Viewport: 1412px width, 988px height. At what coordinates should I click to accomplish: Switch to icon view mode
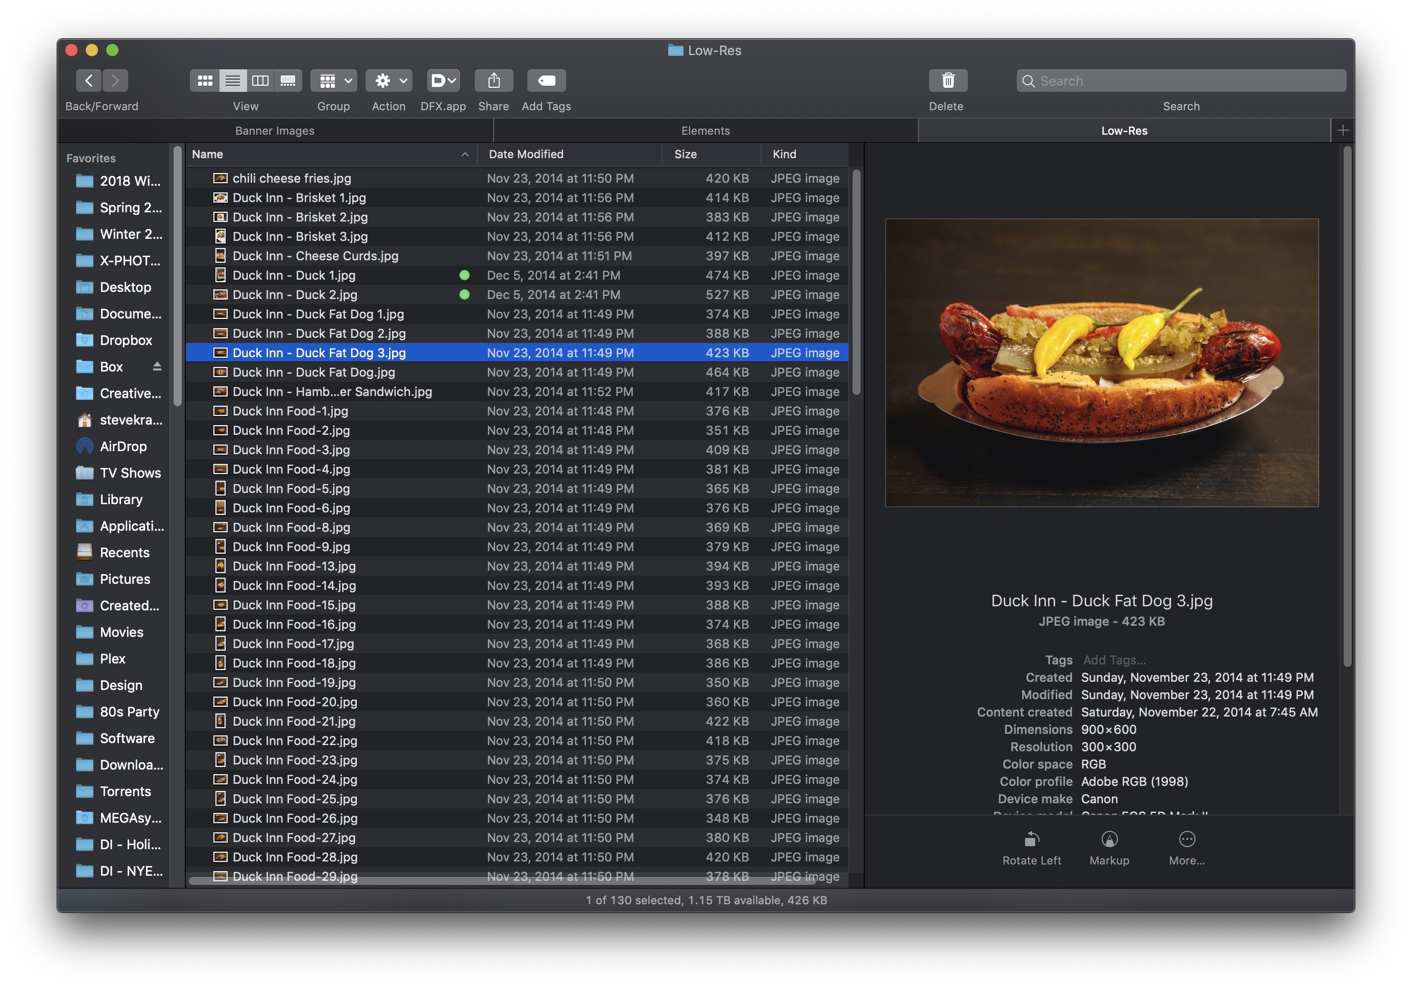pos(205,81)
